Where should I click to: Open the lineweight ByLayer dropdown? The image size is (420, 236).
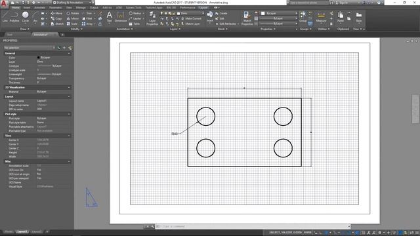(278, 18)
